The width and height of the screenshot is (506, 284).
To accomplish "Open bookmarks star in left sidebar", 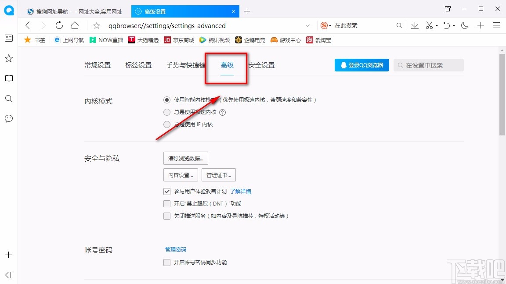I will 8,58.
